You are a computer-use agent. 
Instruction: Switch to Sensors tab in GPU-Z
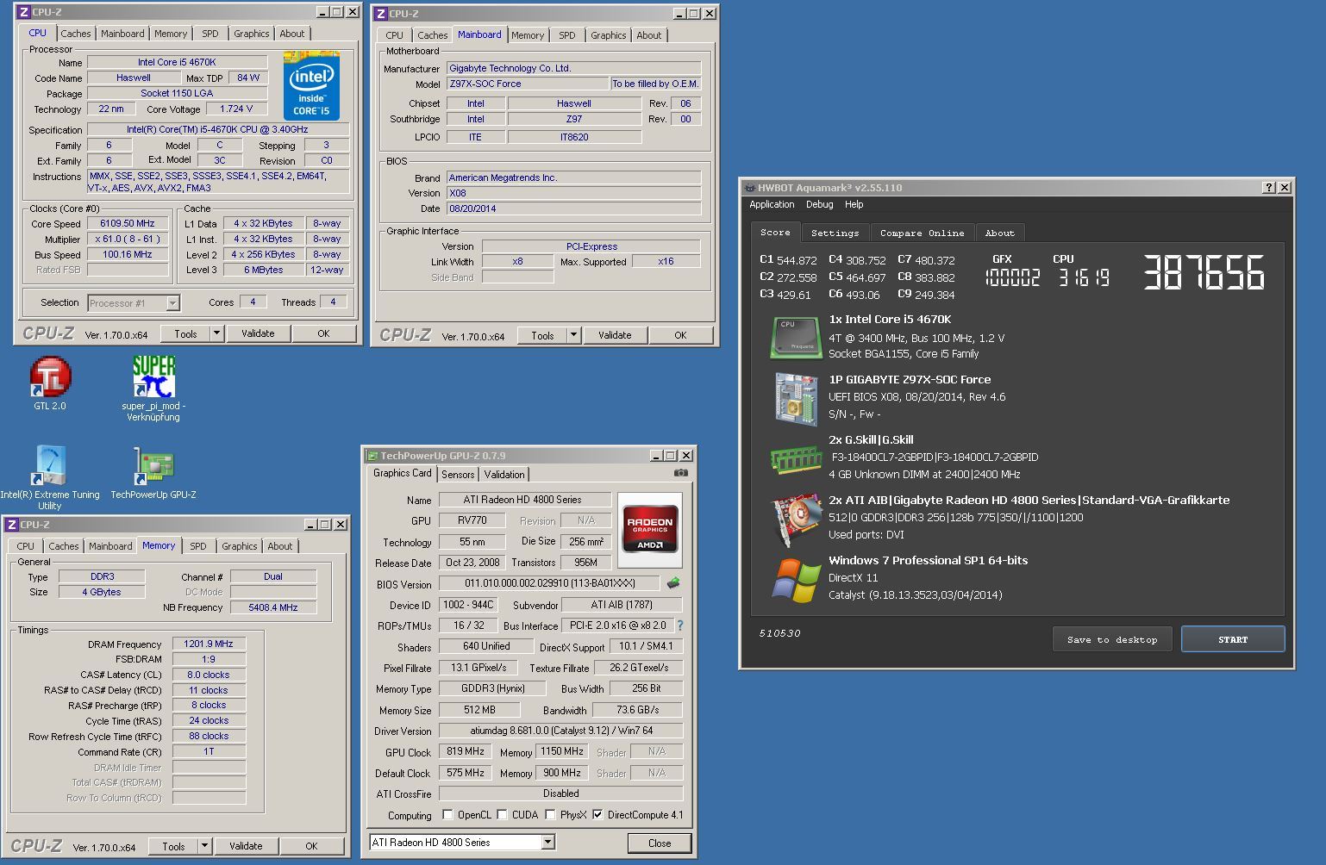coord(458,475)
